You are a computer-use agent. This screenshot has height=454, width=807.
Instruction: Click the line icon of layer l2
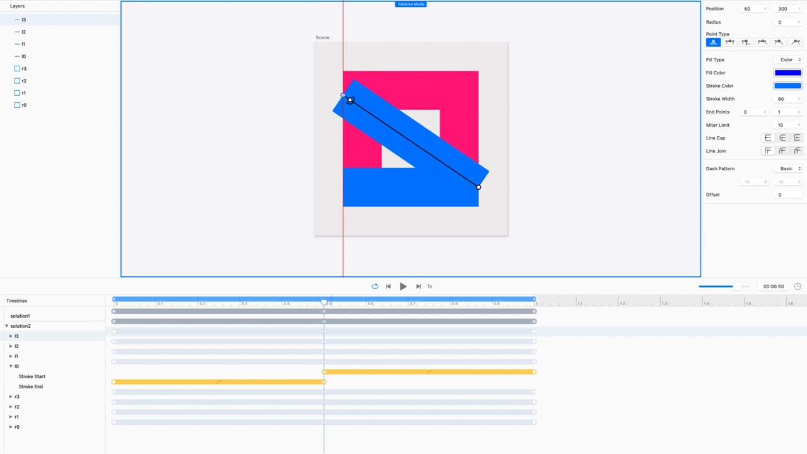click(17, 32)
